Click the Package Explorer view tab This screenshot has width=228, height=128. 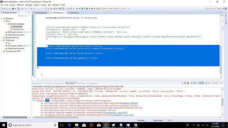click(x=10, y=13)
